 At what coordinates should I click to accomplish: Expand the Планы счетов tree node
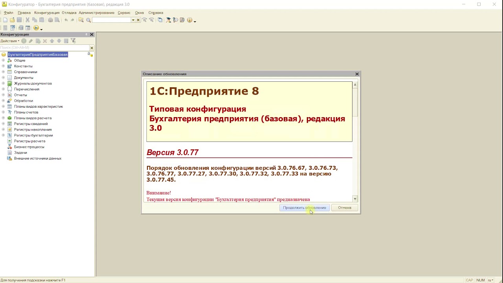tap(3, 112)
